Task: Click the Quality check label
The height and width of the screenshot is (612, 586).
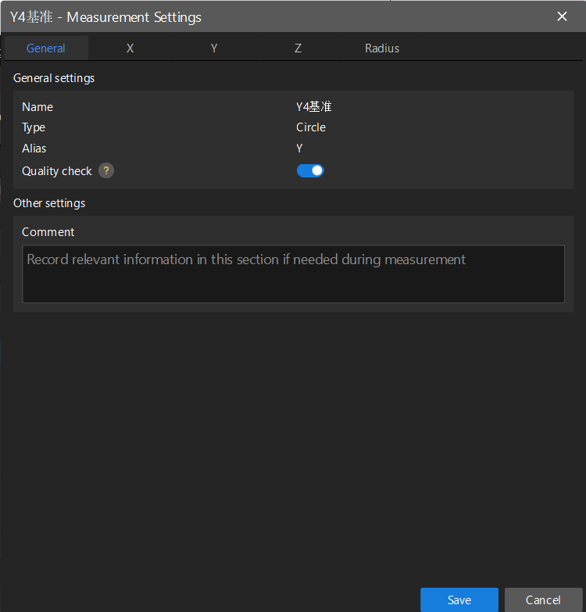Action: tap(57, 171)
